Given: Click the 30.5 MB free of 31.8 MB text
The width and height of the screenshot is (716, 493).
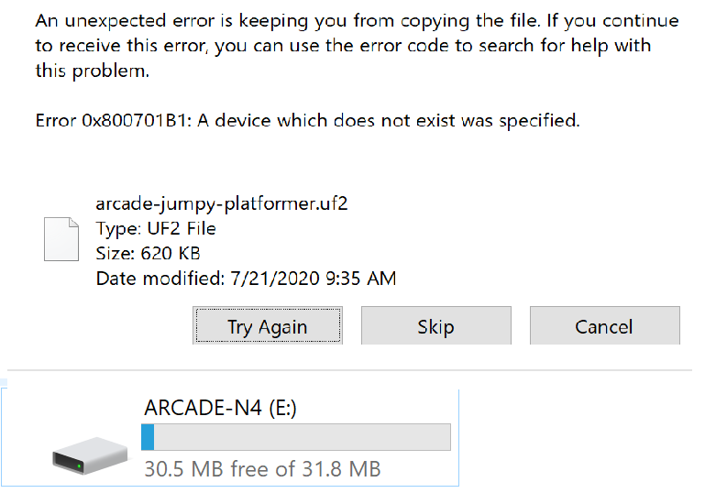Looking at the screenshot, I should coord(261,469).
